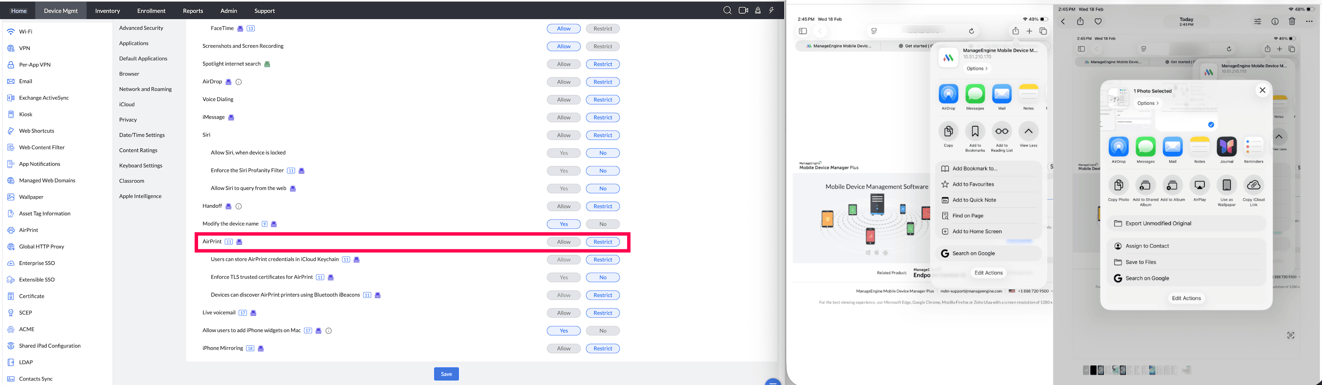Tap Find on Page in share sheet

click(988, 216)
